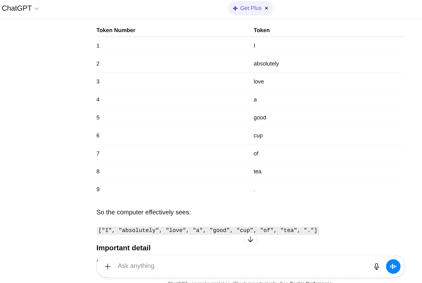Click the token "love" in row 3
This screenshot has height=283, width=422.
[x=259, y=81]
